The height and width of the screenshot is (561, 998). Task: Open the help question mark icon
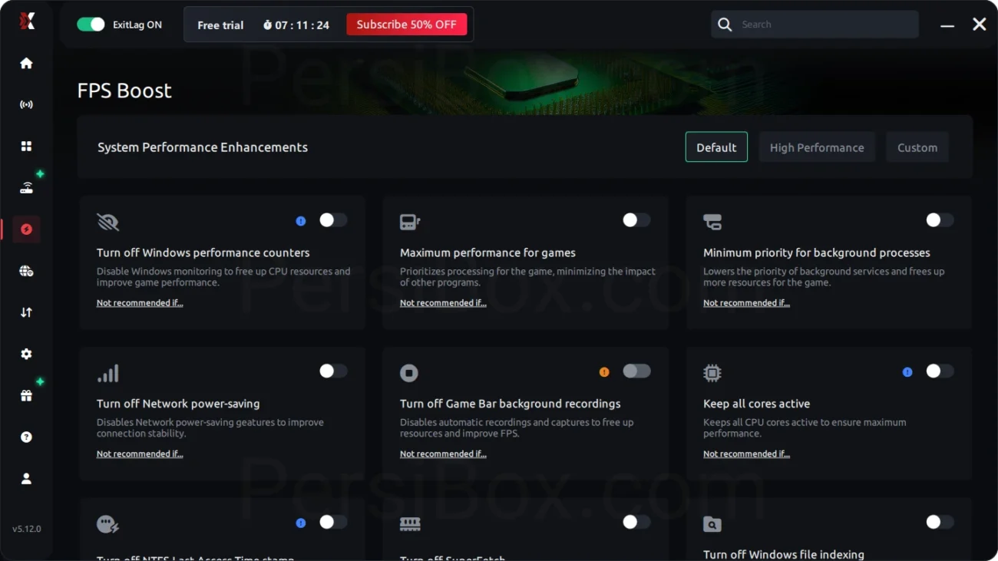tap(27, 437)
